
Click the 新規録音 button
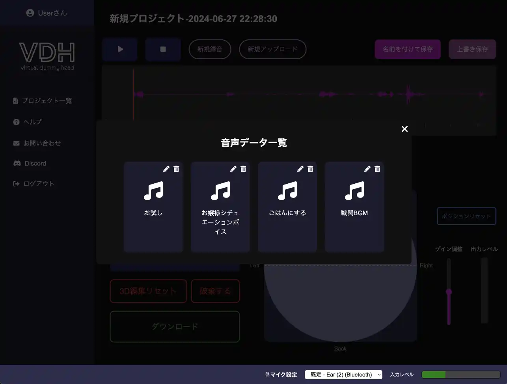210,49
